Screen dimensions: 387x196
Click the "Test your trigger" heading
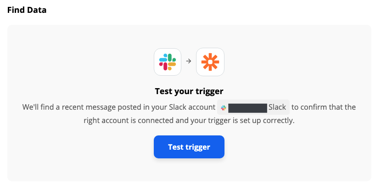point(189,91)
